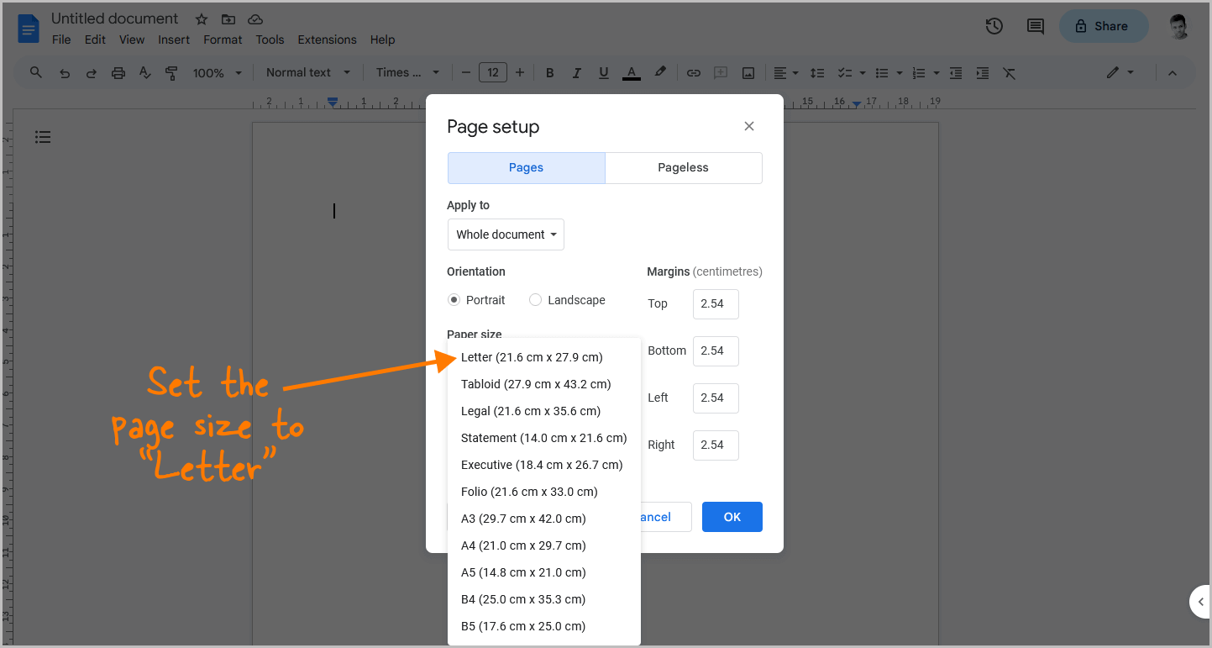Open the Extensions menu

(x=327, y=40)
